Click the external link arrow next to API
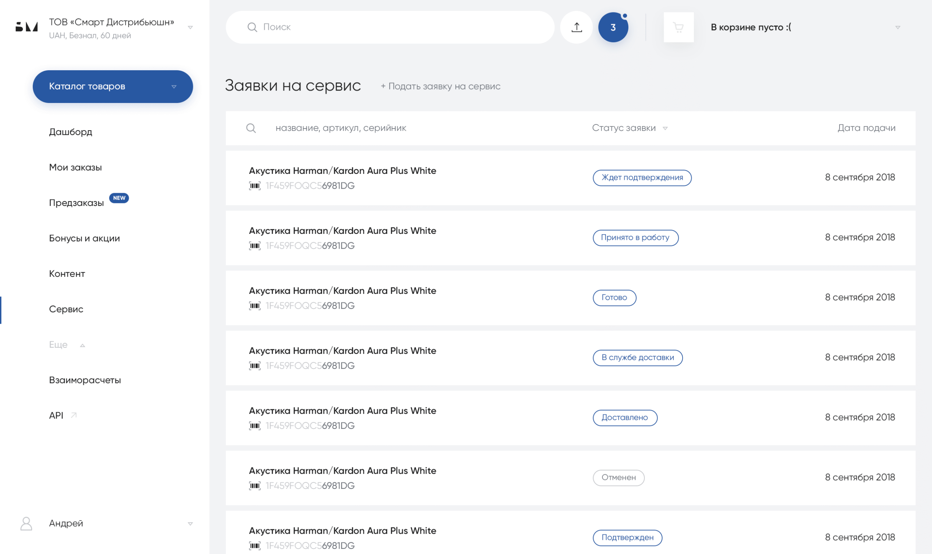Image resolution: width=932 pixels, height=554 pixels. pyautogui.click(x=74, y=415)
